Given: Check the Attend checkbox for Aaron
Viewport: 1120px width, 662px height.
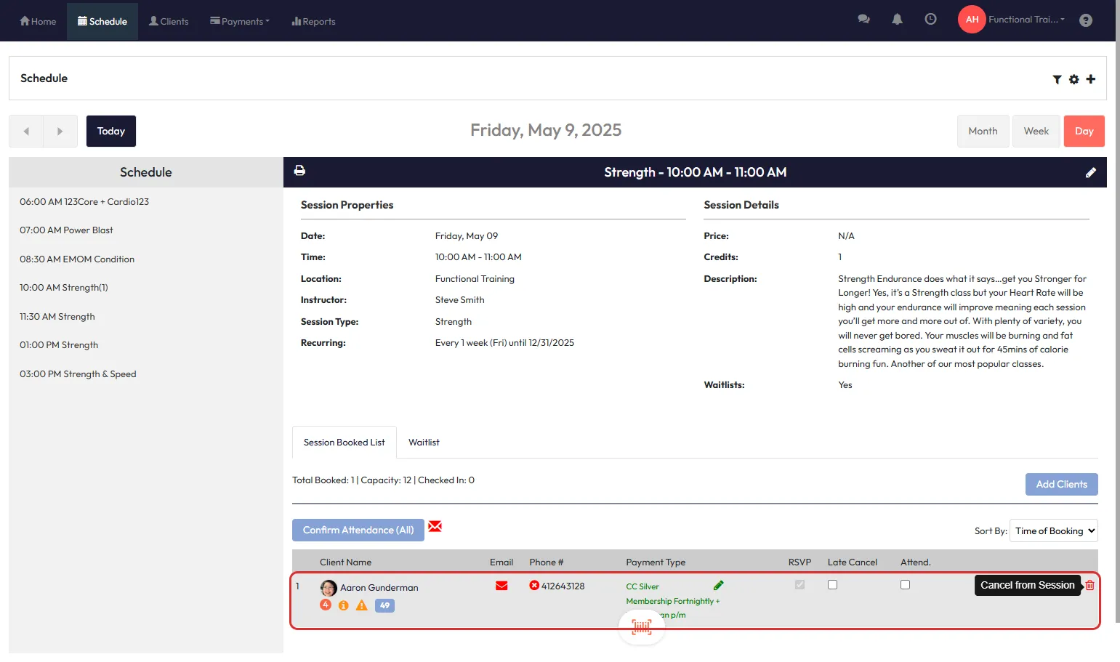Looking at the screenshot, I should 905,585.
